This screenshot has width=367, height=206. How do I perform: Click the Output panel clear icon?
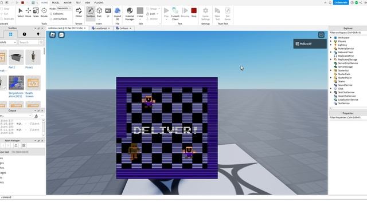pyautogui.click(x=36, y=116)
